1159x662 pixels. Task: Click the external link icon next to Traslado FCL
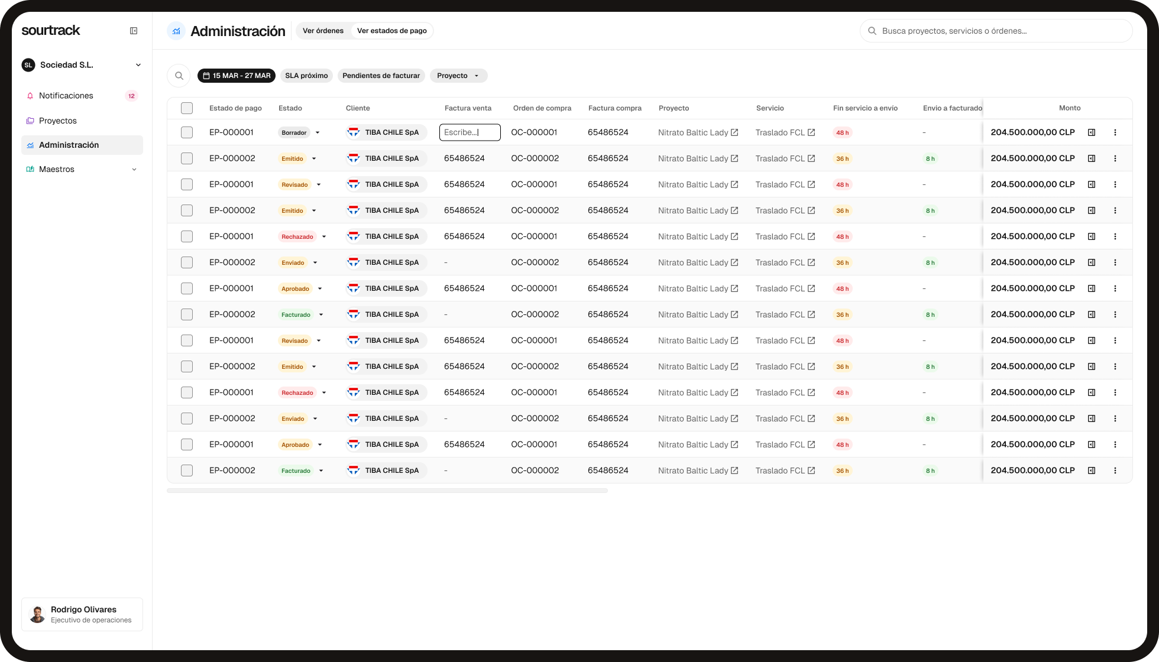[811, 132]
